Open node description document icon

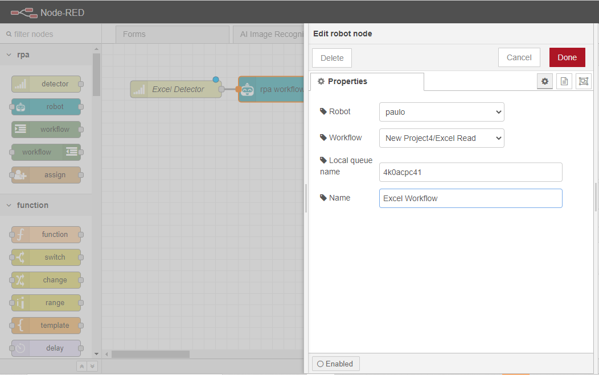(x=564, y=81)
